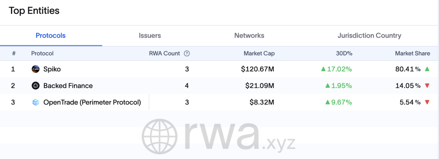Click the 1.95% 30-day change

(341, 86)
